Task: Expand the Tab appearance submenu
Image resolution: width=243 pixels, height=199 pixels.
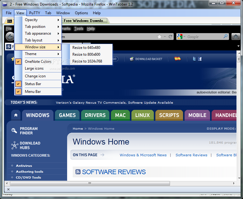Action: point(38,33)
